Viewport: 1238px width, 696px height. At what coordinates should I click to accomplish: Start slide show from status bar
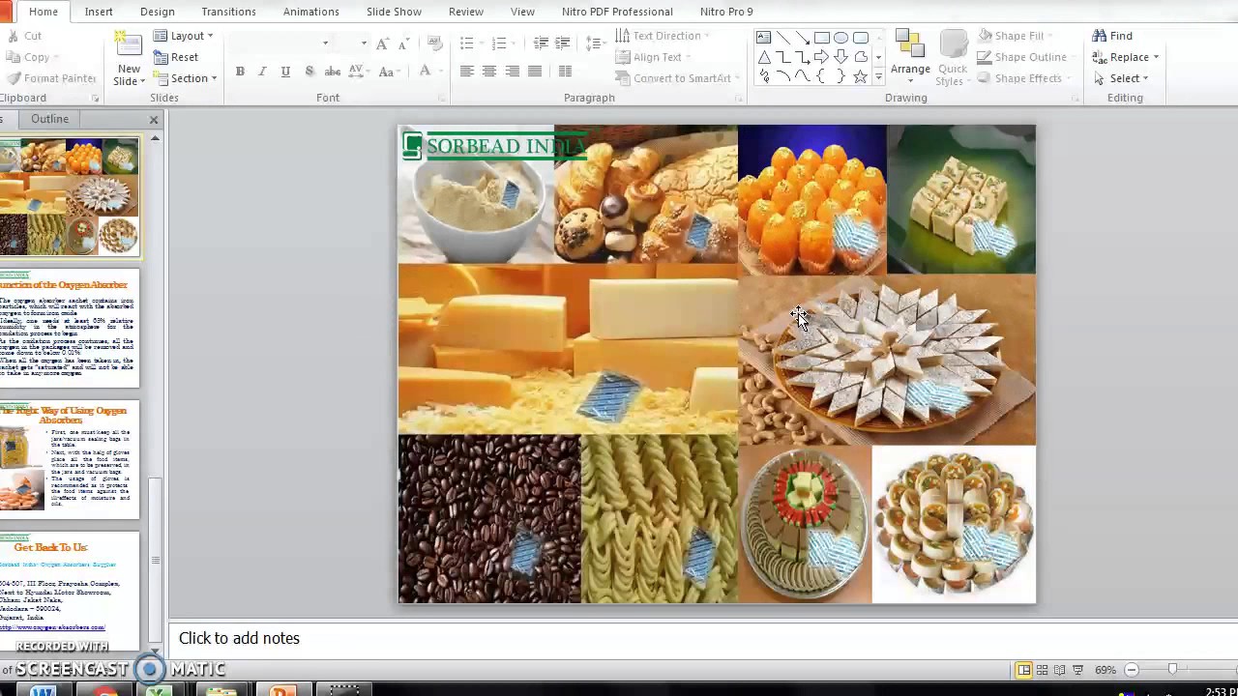(1077, 670)
